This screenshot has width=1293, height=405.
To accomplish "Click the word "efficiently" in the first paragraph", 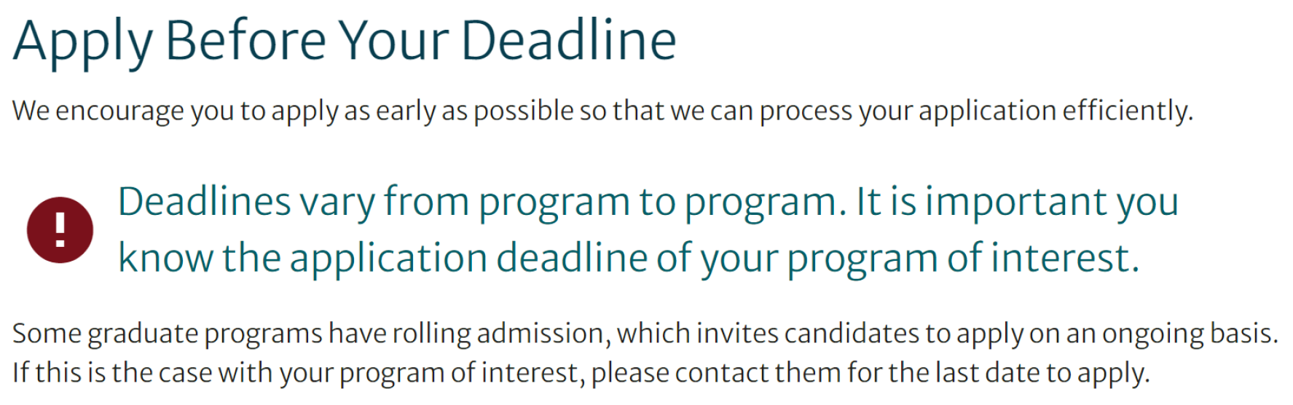I will tap(1126, 111).
